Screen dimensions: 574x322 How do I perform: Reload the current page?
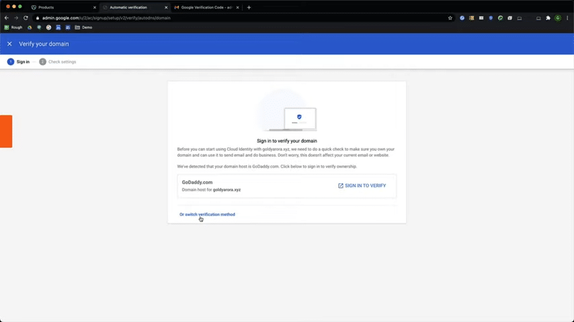click(26, 18)
